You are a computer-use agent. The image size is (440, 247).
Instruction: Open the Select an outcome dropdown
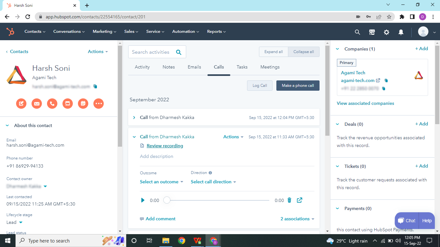click(161, 182)
